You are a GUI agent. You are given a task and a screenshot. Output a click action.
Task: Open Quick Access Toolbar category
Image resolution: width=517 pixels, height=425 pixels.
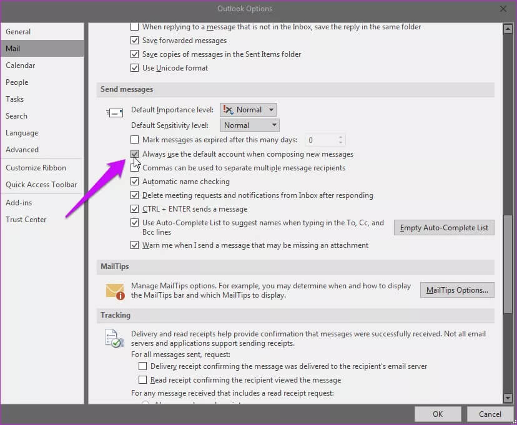(42, 185)
